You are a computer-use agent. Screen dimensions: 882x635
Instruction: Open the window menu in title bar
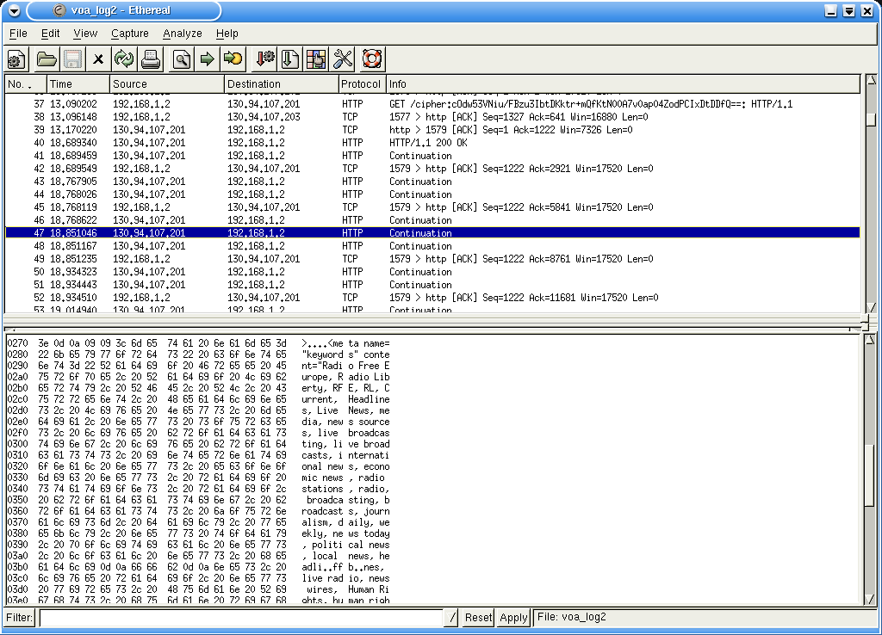[14, 10]
